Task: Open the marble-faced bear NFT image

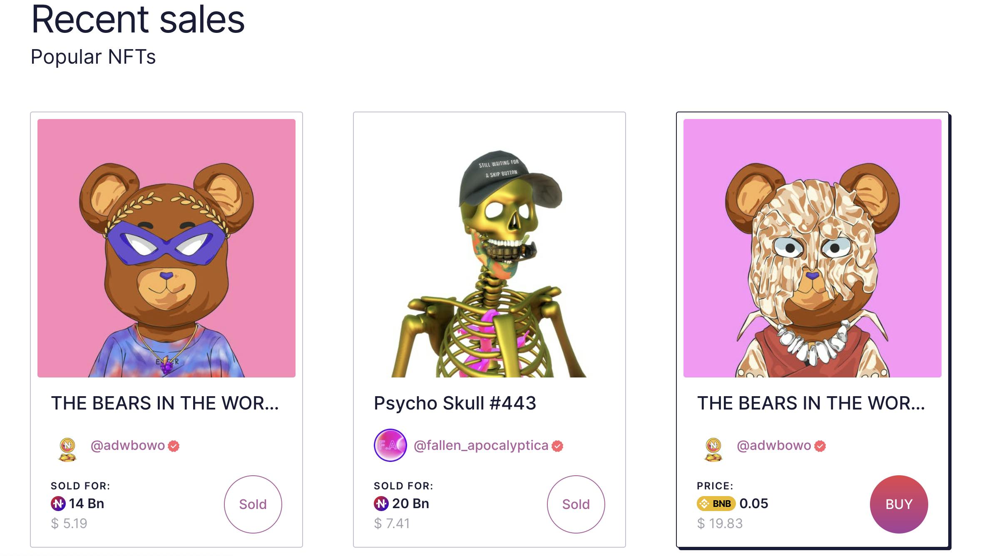Action: point(813,248)
